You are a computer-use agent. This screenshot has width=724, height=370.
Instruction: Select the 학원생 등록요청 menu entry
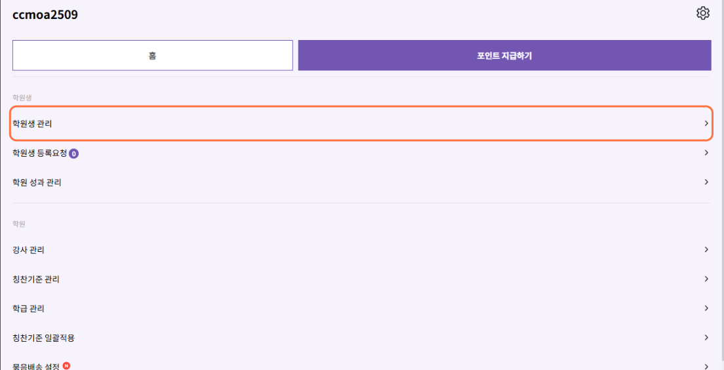click(x=361, y=153)
